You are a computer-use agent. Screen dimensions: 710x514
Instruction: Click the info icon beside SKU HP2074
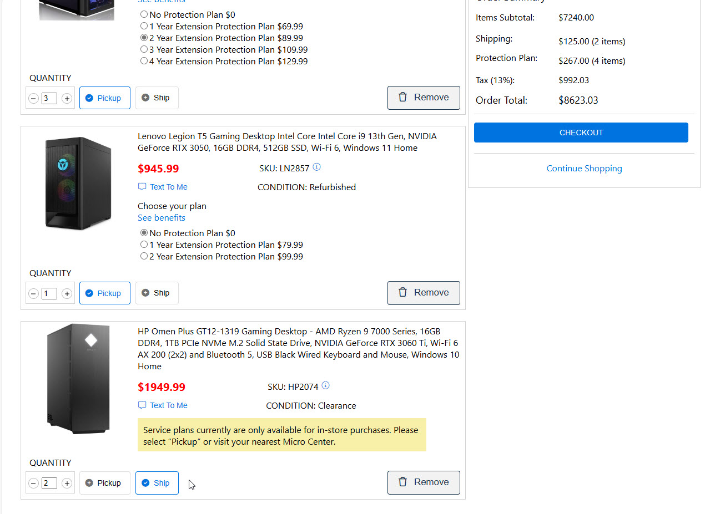point(326,386)
